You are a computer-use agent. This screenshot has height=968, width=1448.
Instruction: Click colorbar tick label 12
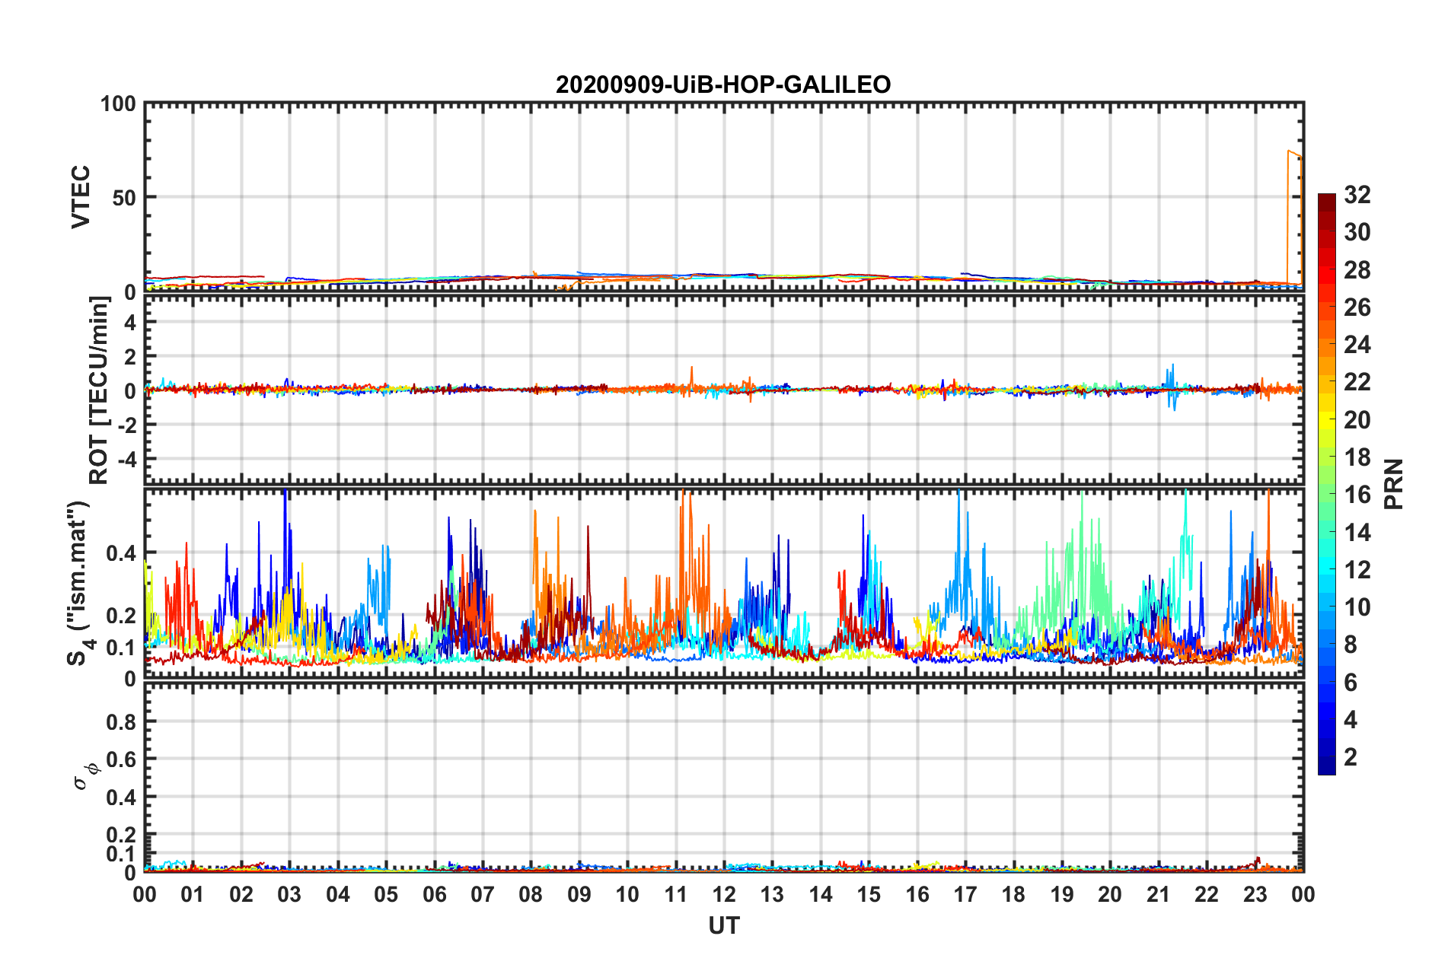pyautogui.click(x=1357, y=570)
